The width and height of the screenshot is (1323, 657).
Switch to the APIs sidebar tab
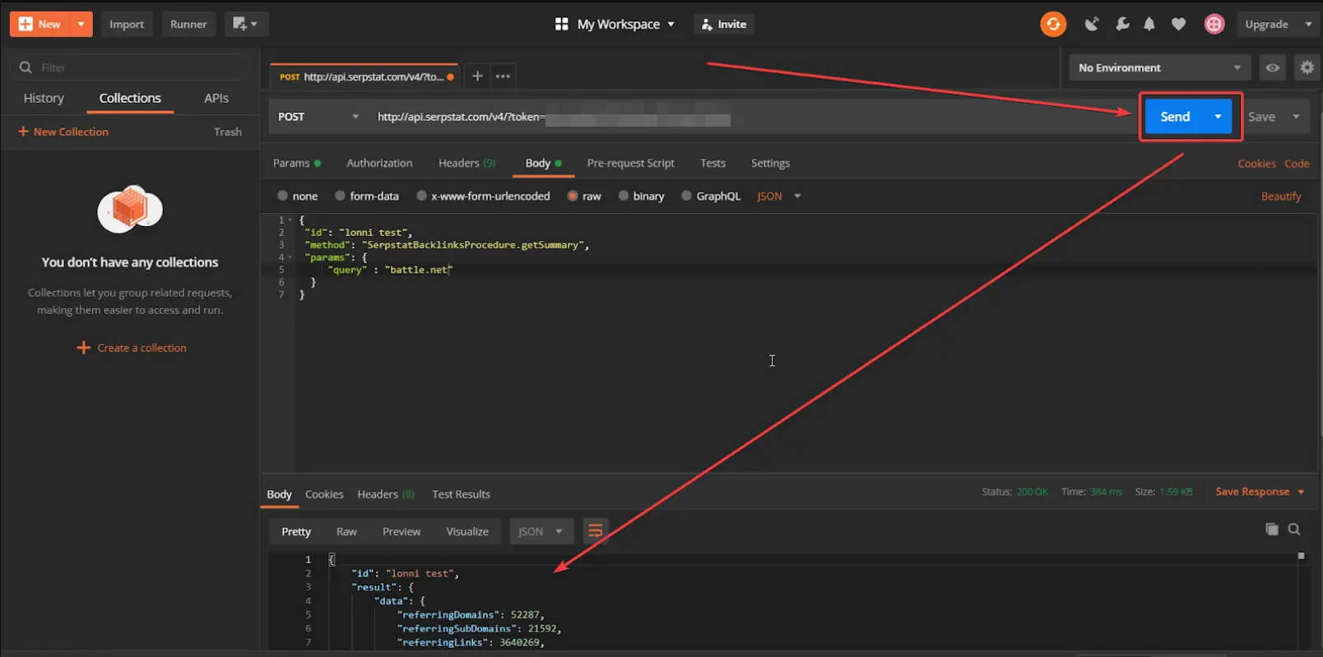pyautogui.click(x=216, y=98)
